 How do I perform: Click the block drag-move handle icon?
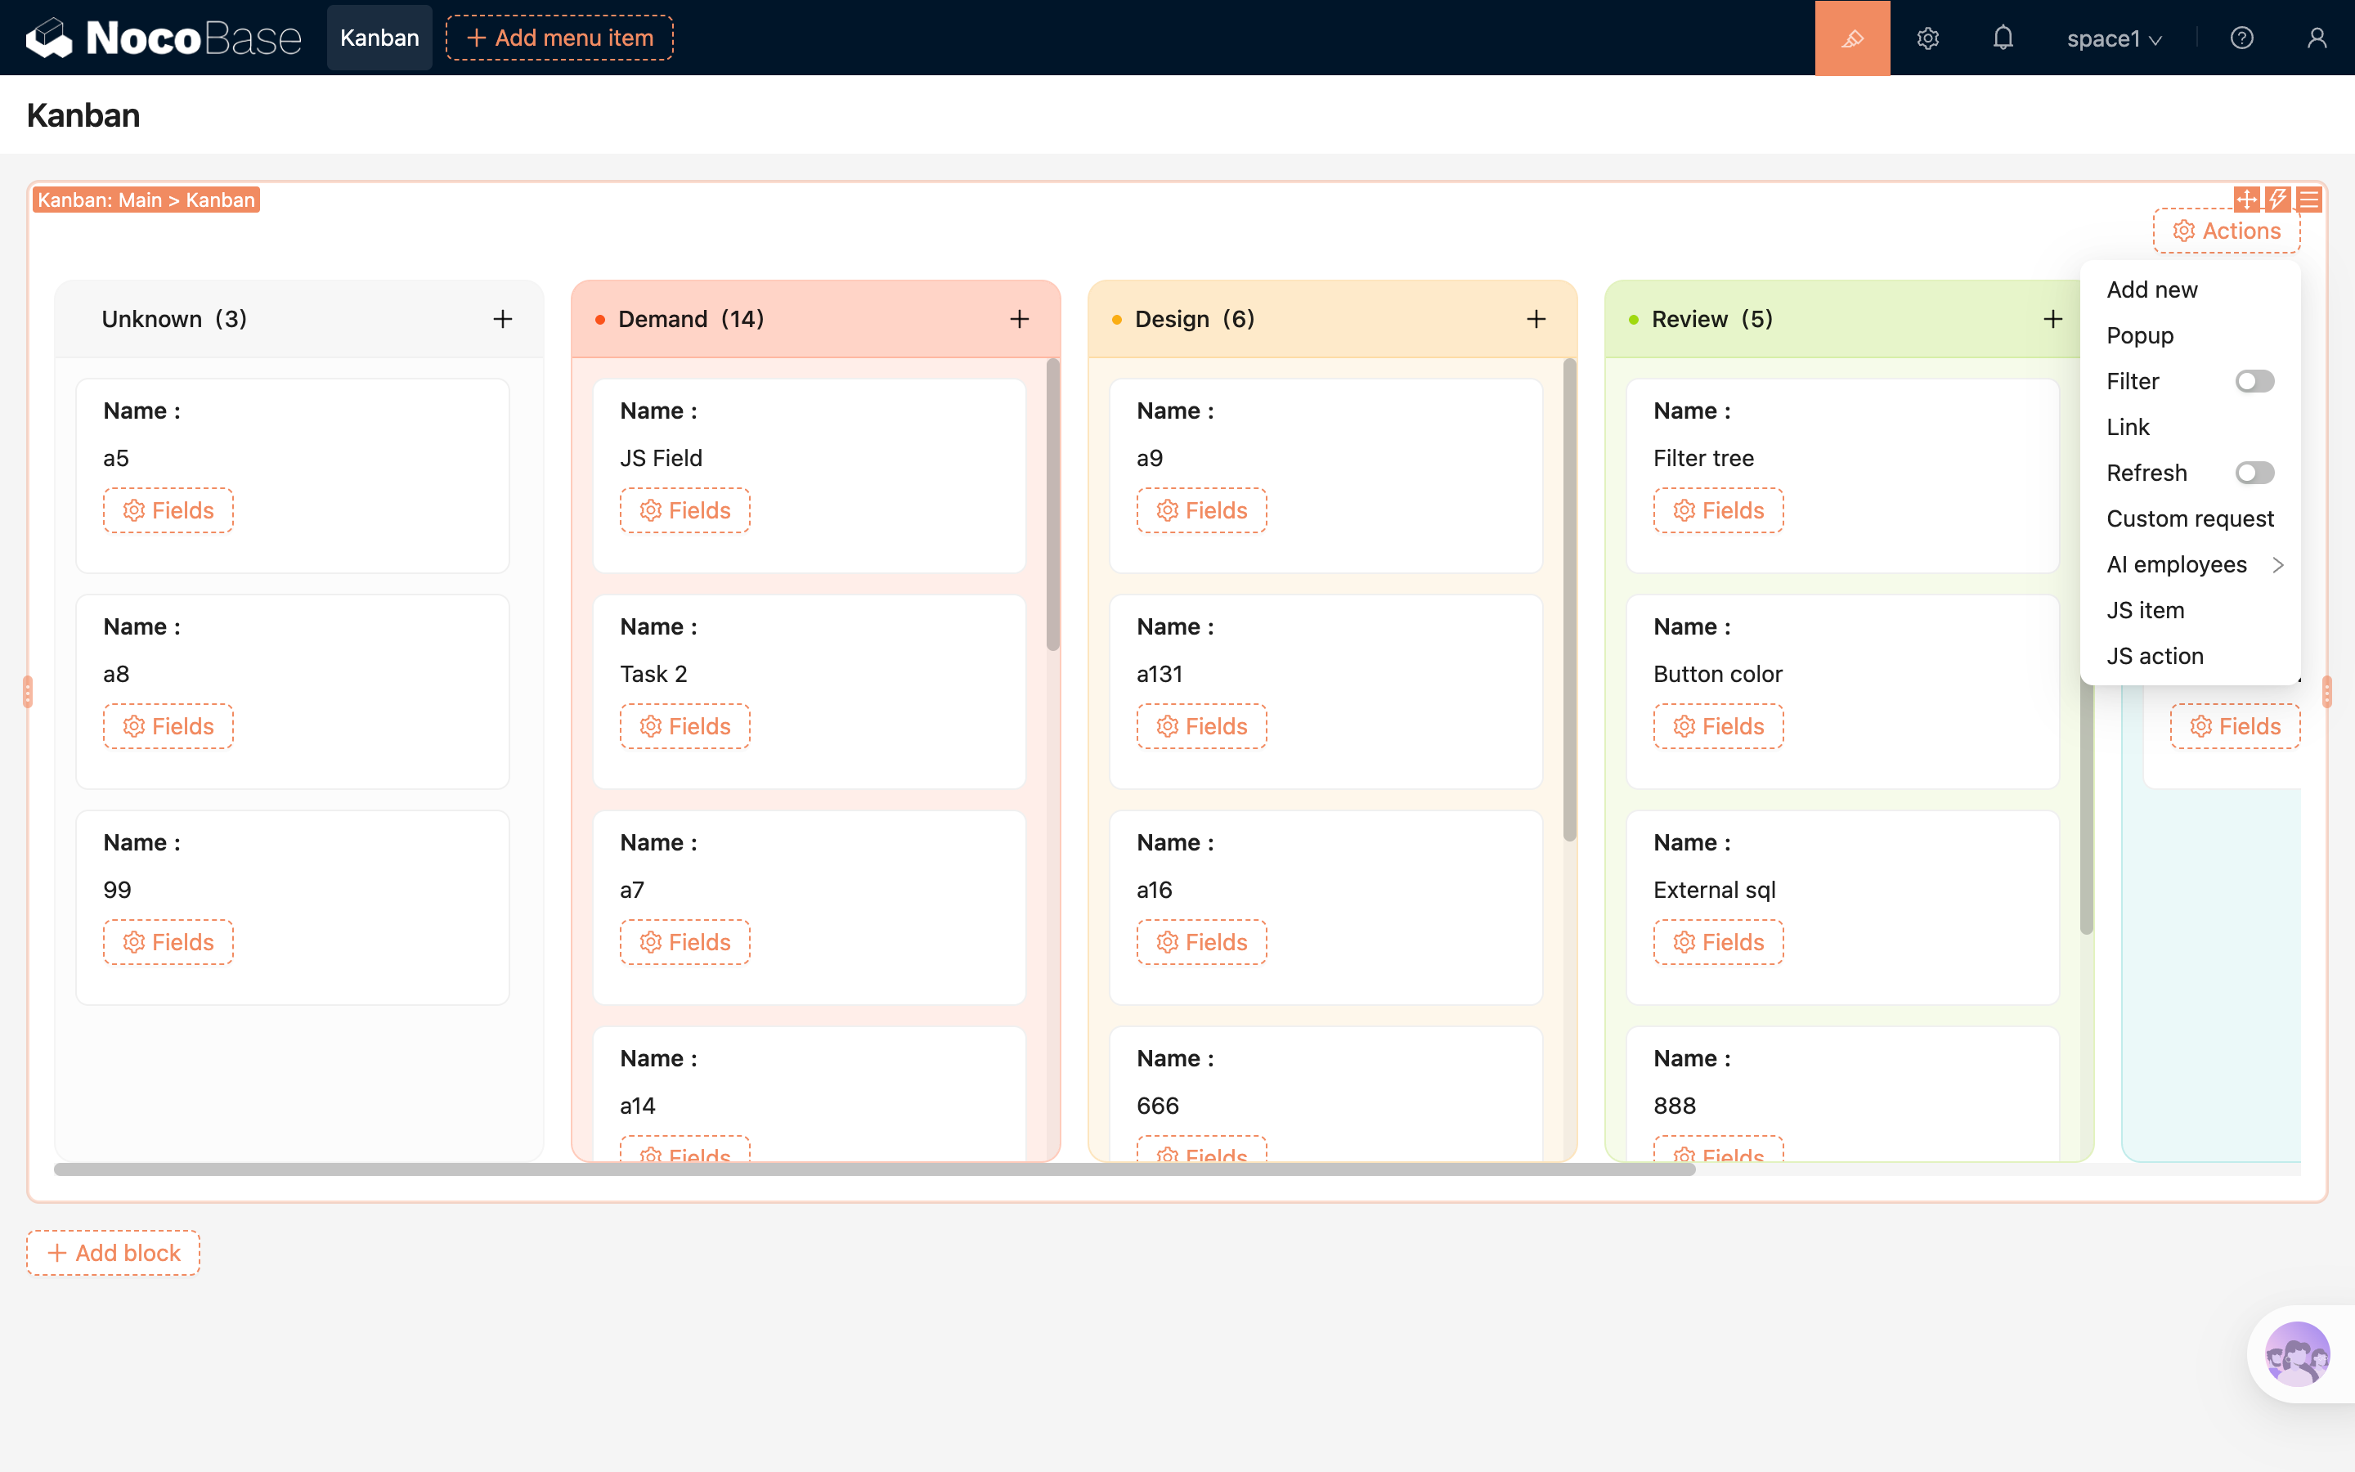click(x=2246, y=200)
